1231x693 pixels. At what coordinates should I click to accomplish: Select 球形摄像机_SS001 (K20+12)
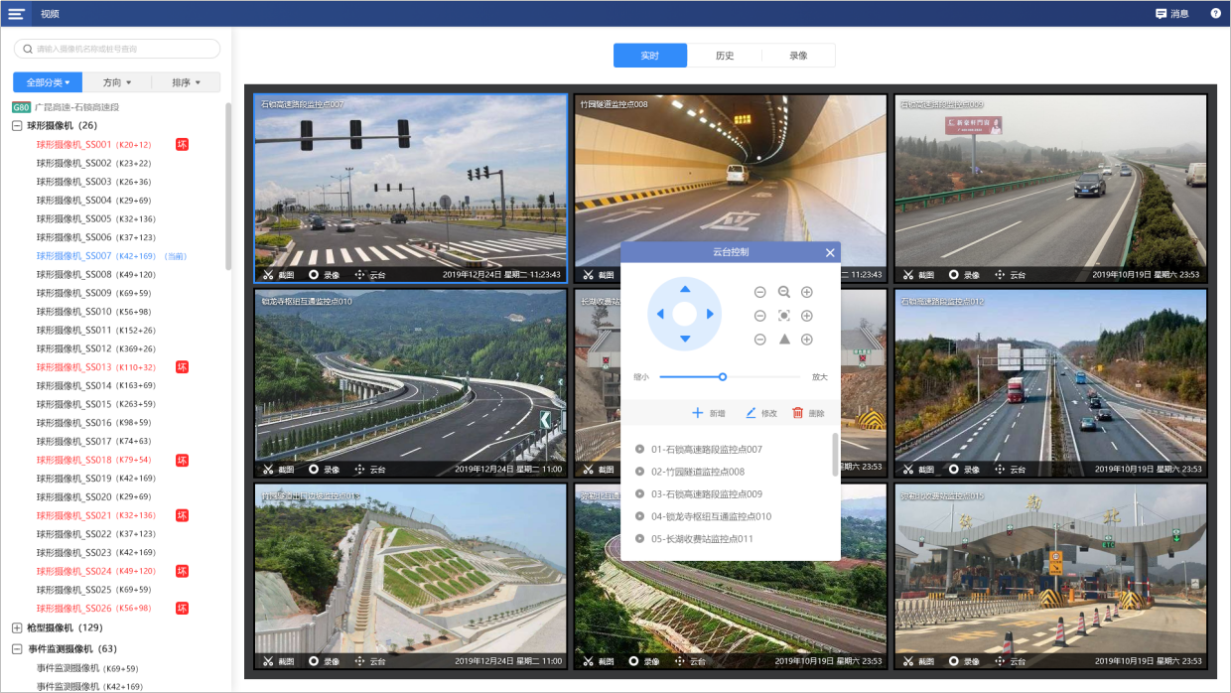click(94, 145)
